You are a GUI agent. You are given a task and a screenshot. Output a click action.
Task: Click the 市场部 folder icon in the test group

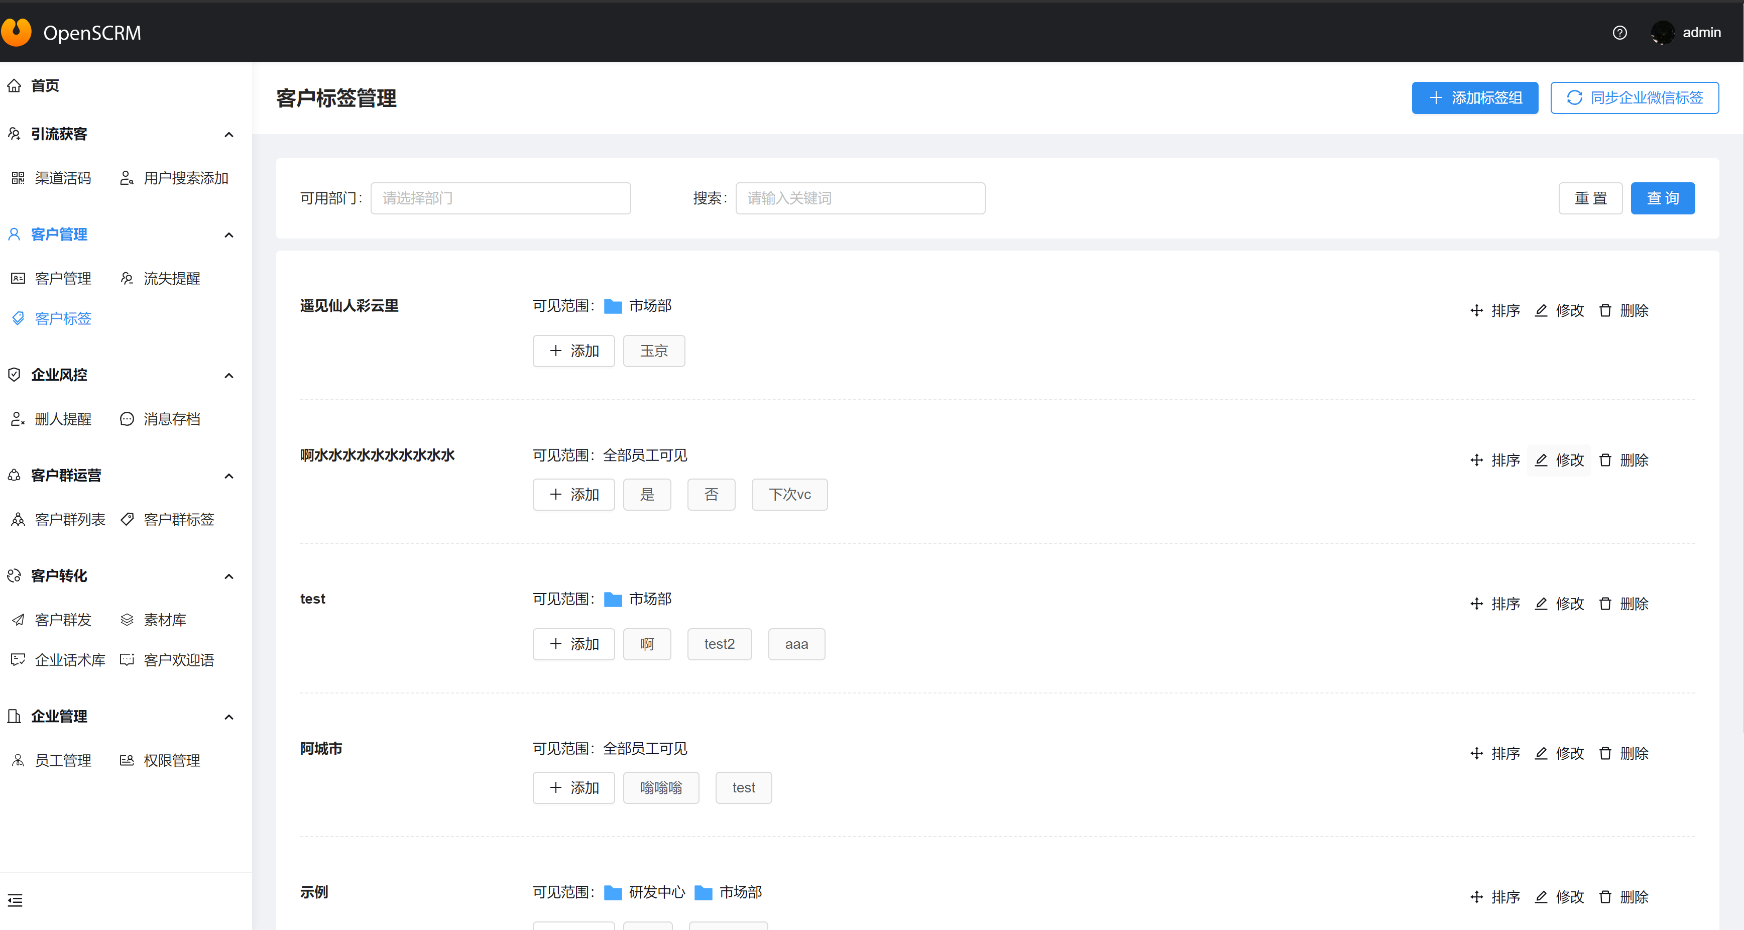click(x=612, y=599)
